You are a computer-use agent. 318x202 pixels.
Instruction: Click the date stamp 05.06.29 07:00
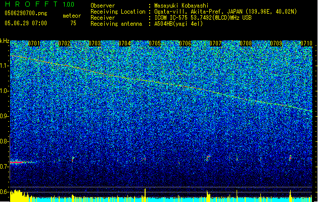pyautogui.click(x=26, y=23)
